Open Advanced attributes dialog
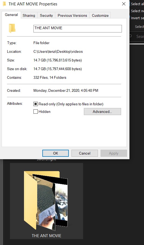Screen dimensions: 144x245 tap(102, 112)
